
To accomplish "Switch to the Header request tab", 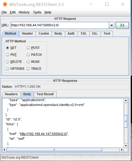I will coord(27,34).
